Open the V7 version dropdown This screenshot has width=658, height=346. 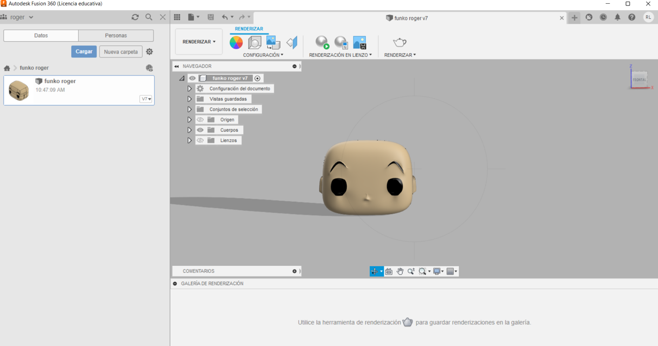[x=146, y=99]
